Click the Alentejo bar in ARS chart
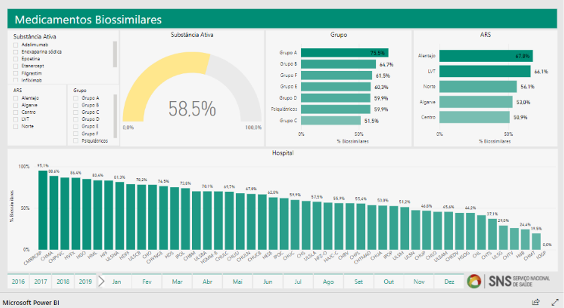Image resolution: width=564 pixels, height=308 pixels. click(x=485, y=56)
